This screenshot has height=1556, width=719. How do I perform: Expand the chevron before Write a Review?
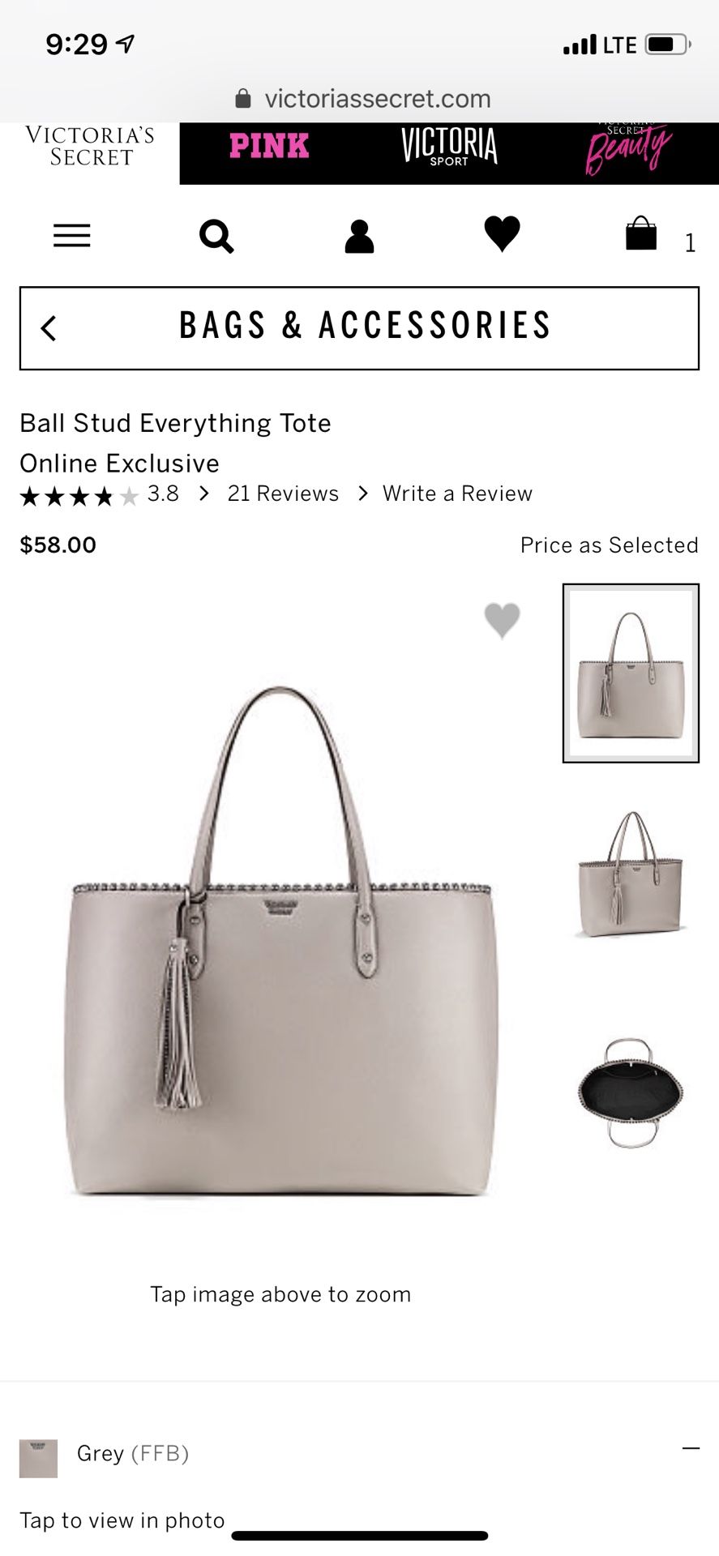click(363, 494)
